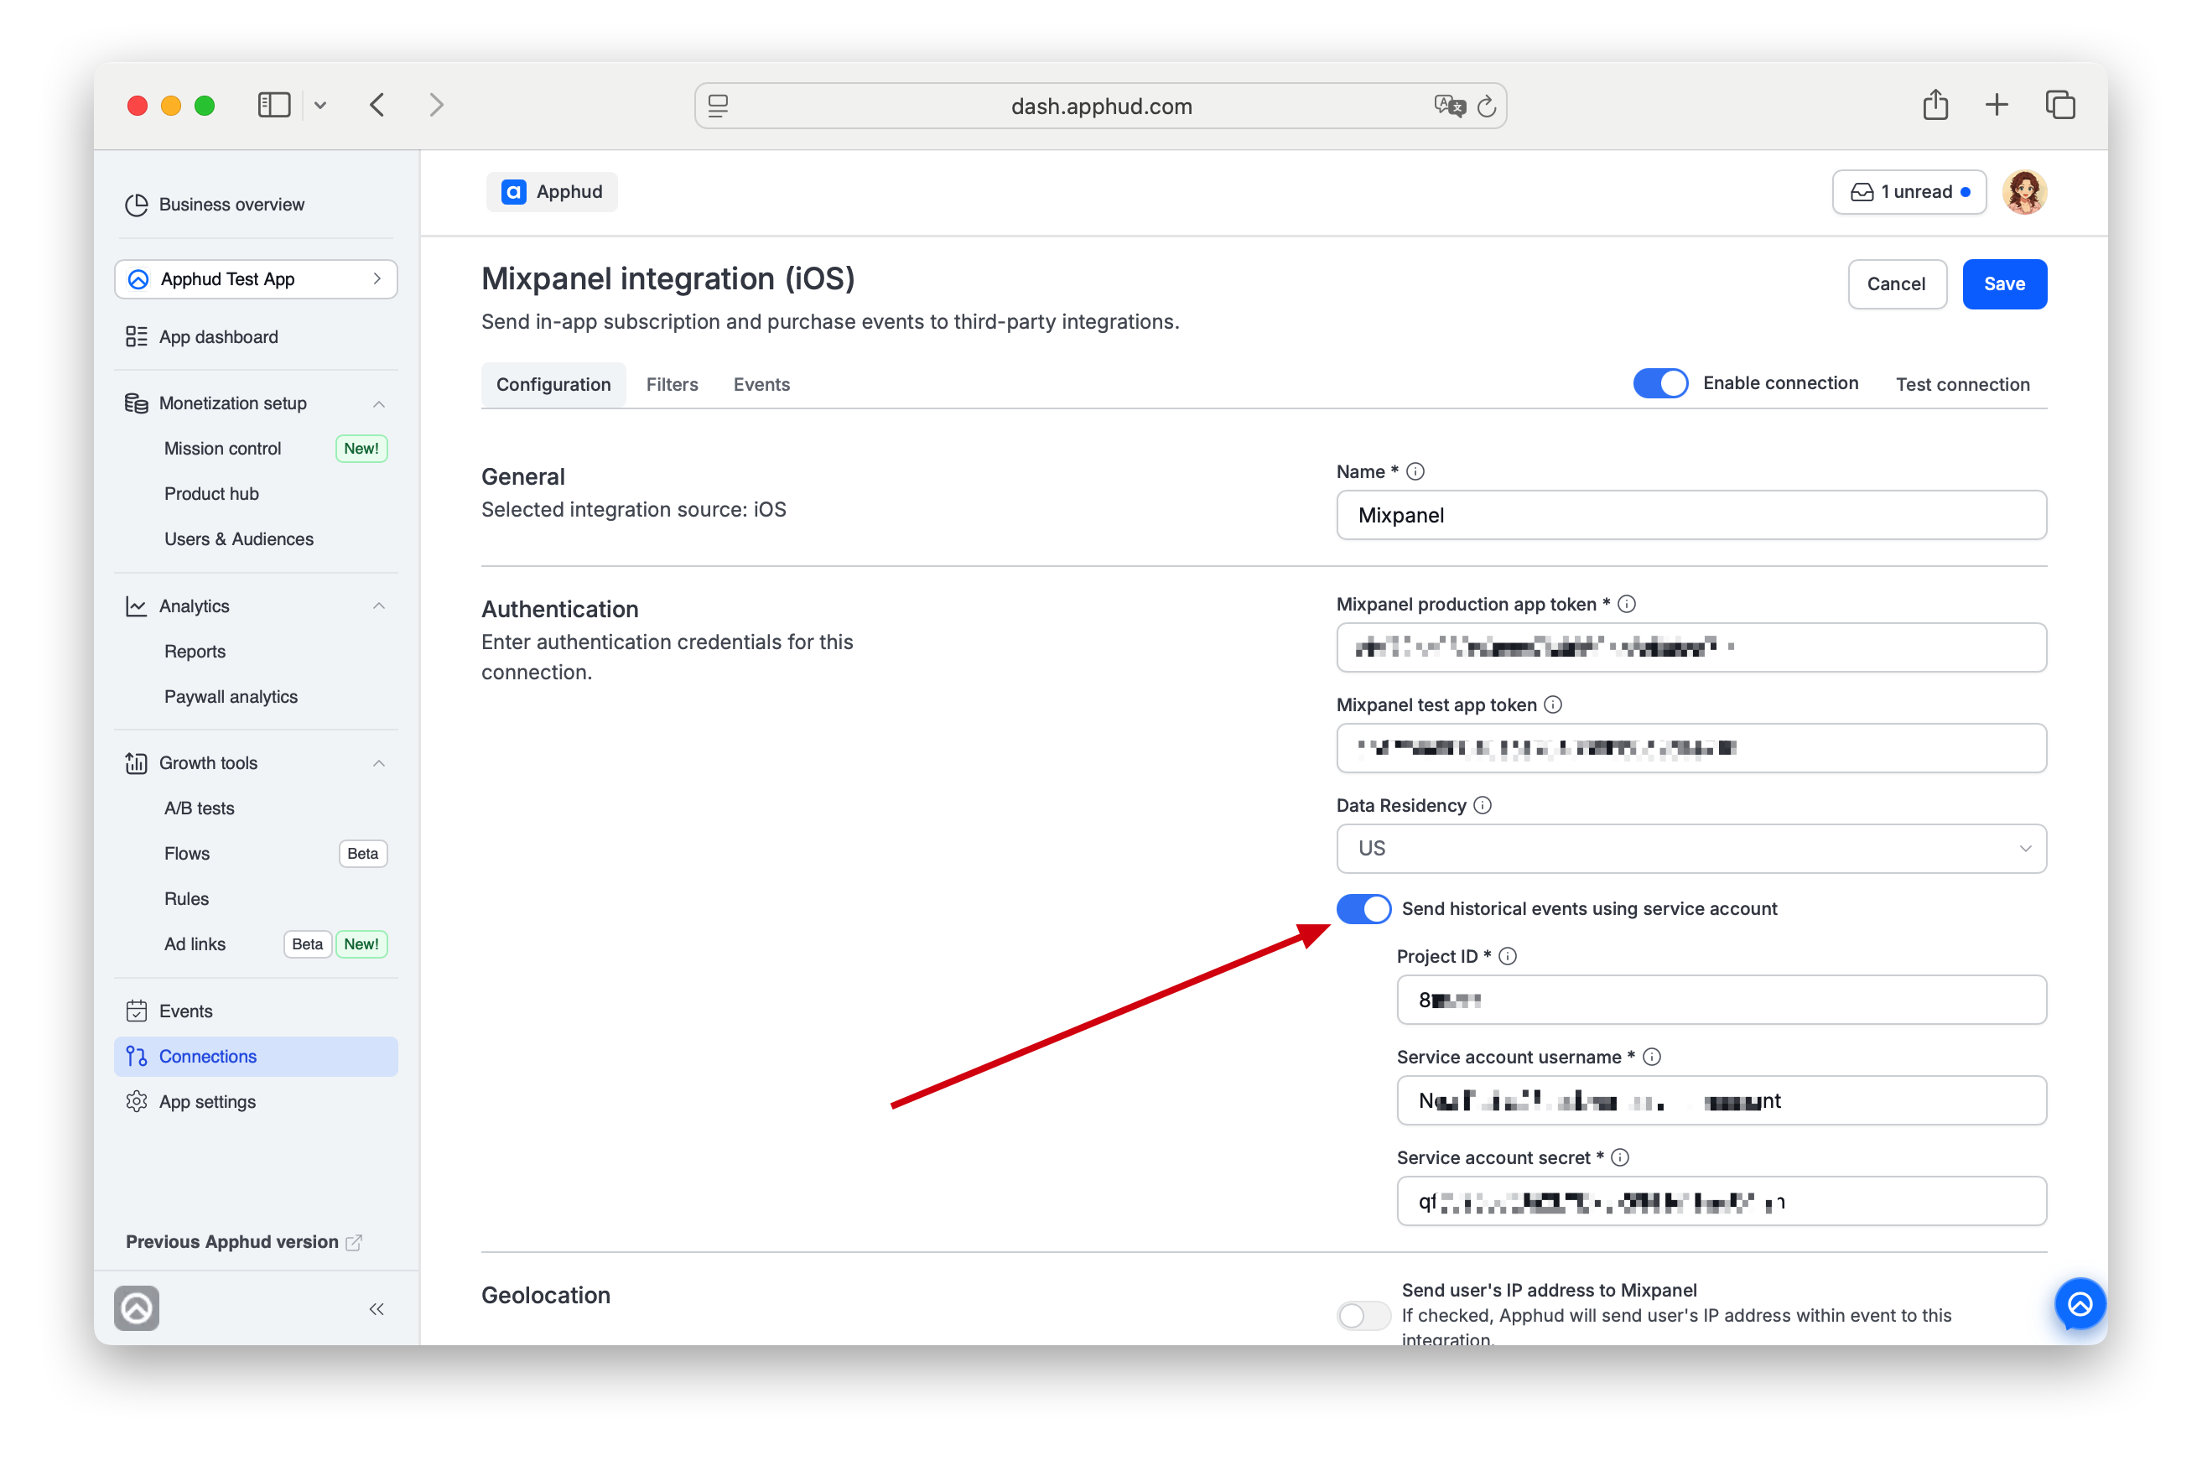Click info icon for Mixpanel test app token
2202x1471 pixels.
1553,704
